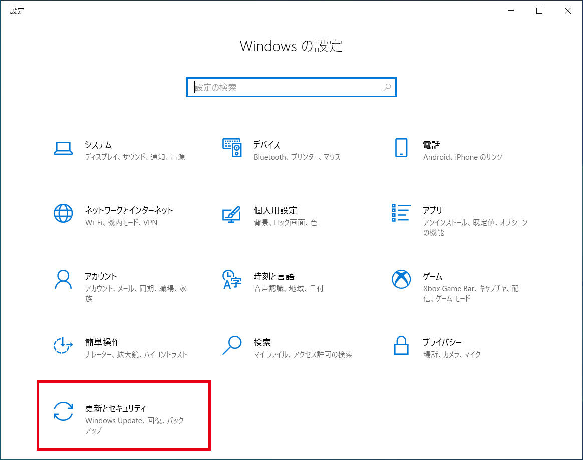This screenshot has width=583, height=460.
Task: Open the プライバシー settings title
Action: [442, 342]
